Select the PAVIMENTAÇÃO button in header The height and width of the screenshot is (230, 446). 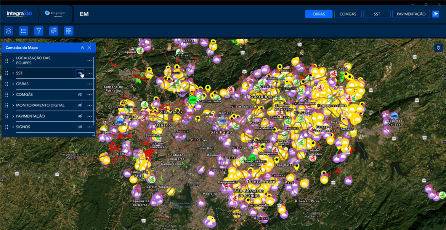point(411,14)
